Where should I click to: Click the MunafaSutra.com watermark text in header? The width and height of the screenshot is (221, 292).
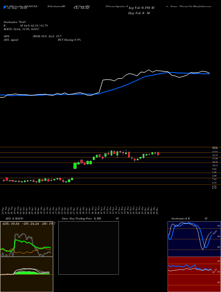202,6
